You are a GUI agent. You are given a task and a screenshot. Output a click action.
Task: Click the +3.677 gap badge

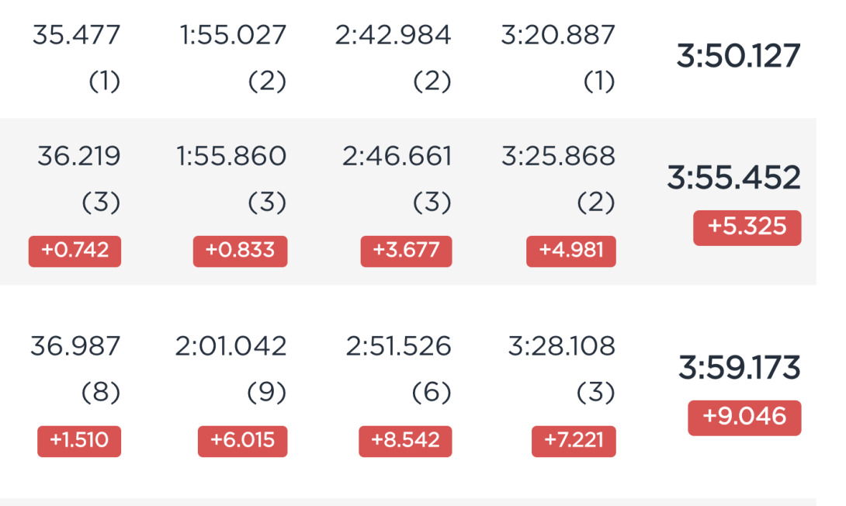(x=406, y=251)
